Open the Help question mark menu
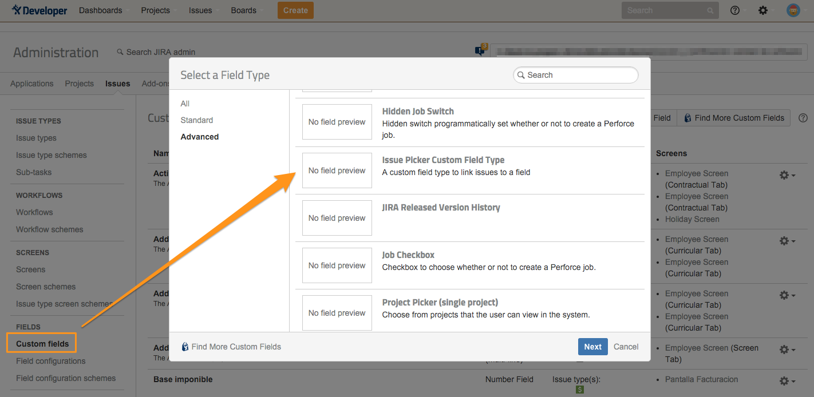Viewport: 814px width, 397px height. tap(735, 10)
